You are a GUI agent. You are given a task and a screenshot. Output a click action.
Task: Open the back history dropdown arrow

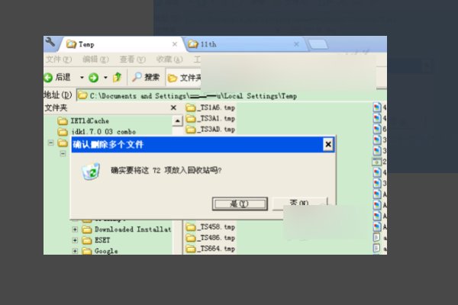tap(82, 77)
